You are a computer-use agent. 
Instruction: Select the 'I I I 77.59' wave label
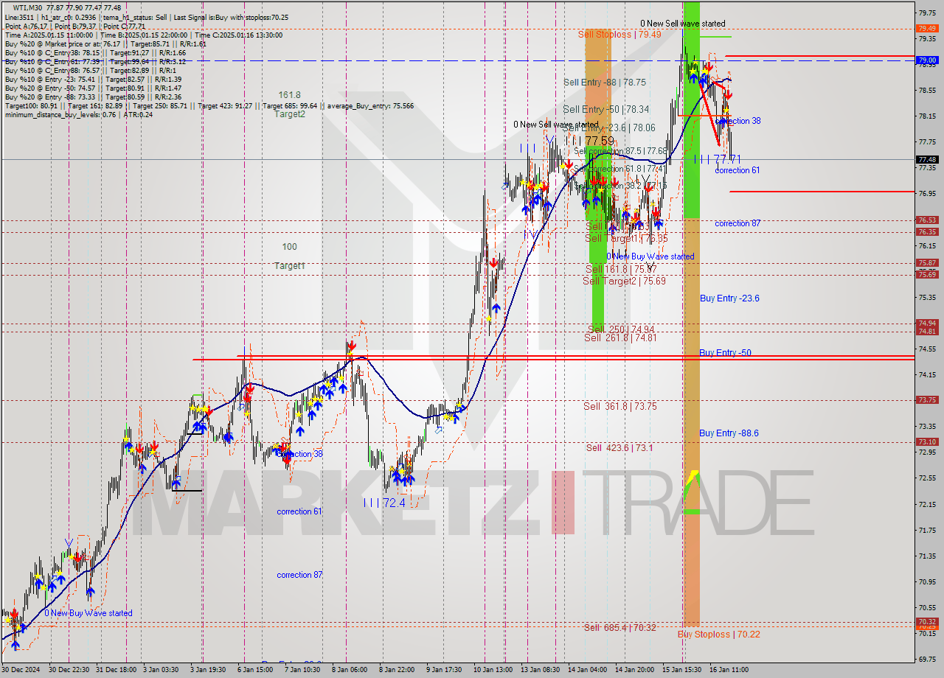tap(589, 140)
